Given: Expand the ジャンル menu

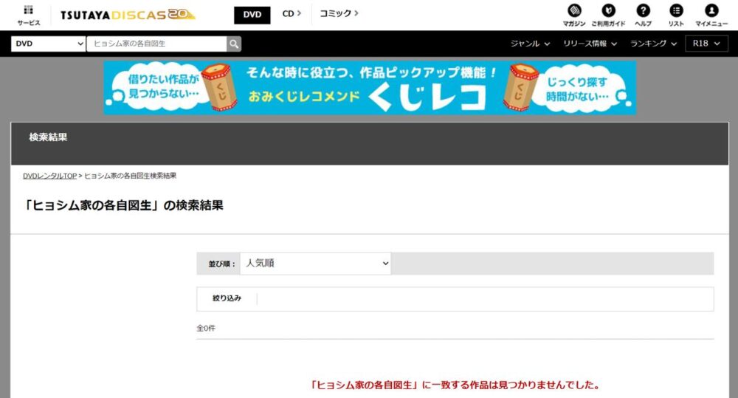Looking at the screenshot, I should pyautogui.click(x=530, y=44).
